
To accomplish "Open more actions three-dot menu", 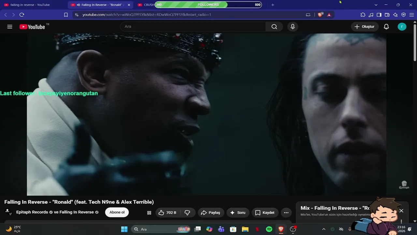I will click(286, 212).
